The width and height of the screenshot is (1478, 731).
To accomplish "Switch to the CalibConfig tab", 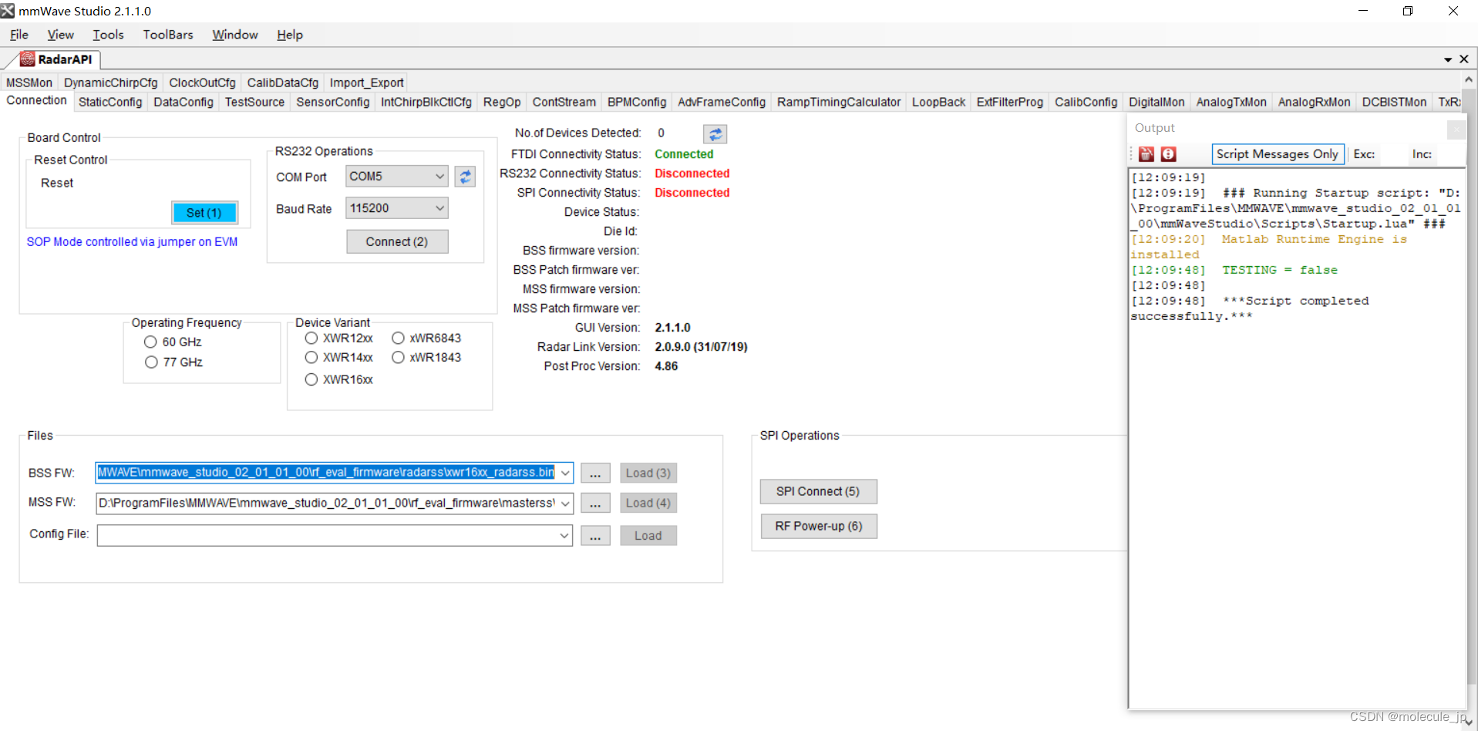I will point(1086,103).
